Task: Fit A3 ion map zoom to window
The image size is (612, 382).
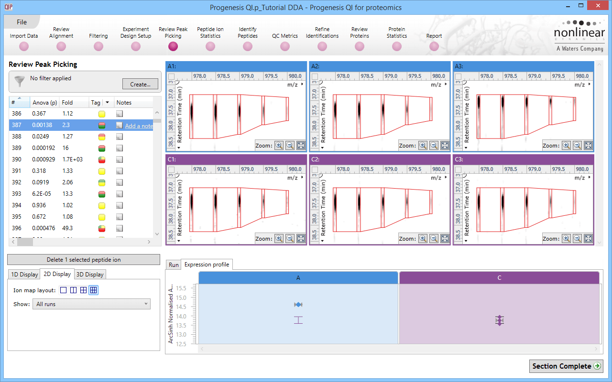Action: click(x=588, y=146)
